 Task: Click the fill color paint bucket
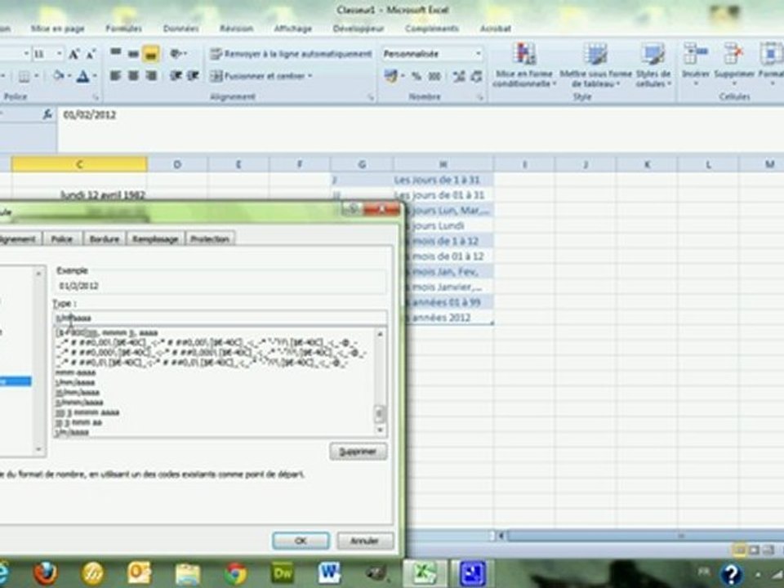[59, 76]
